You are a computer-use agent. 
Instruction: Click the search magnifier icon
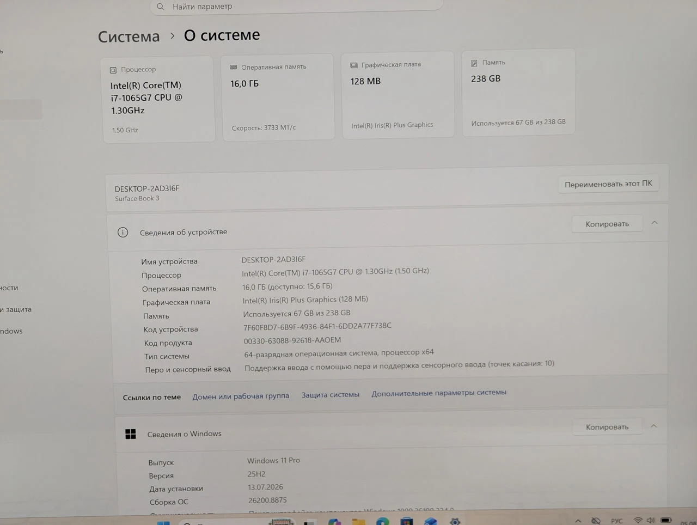pyautogui.click(x=160, y=7)
